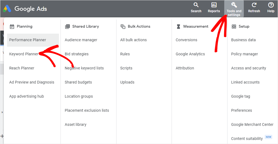This screenshot has height=144, width=278.
Task: Click the Bulk Actions icon
Action: pos(123,27)
